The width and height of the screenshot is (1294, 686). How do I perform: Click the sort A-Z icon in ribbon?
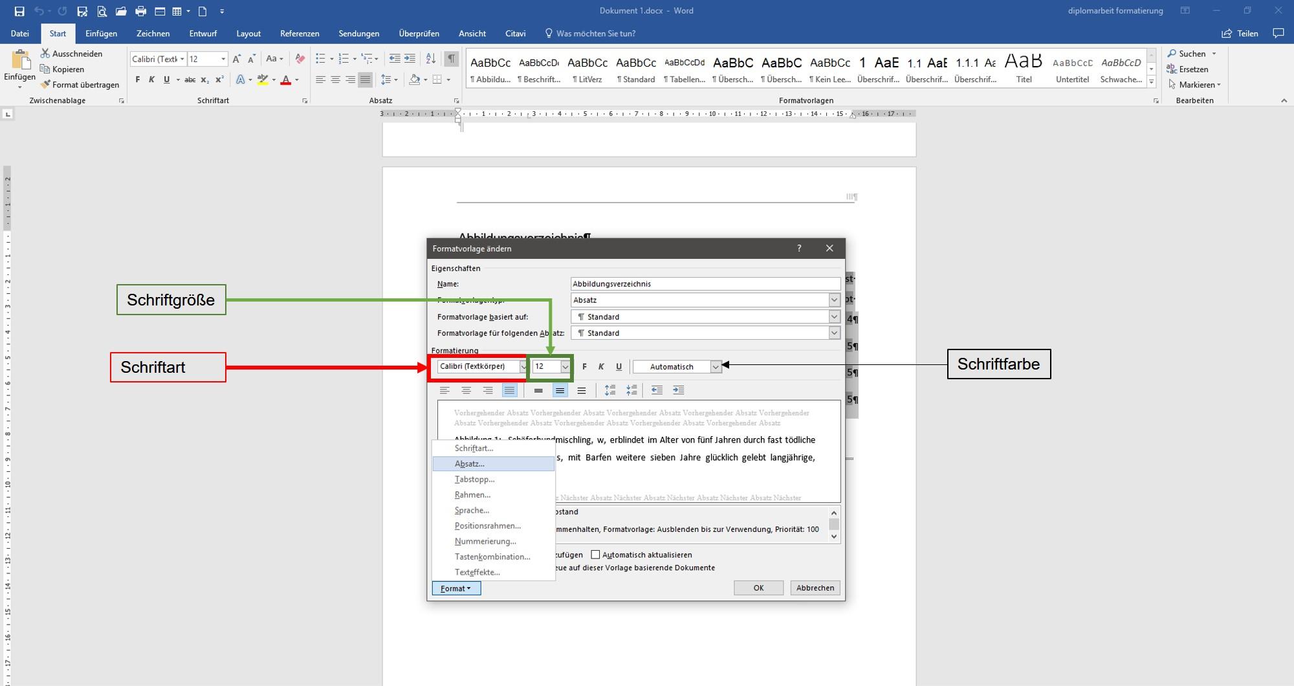tap(431, 59)
